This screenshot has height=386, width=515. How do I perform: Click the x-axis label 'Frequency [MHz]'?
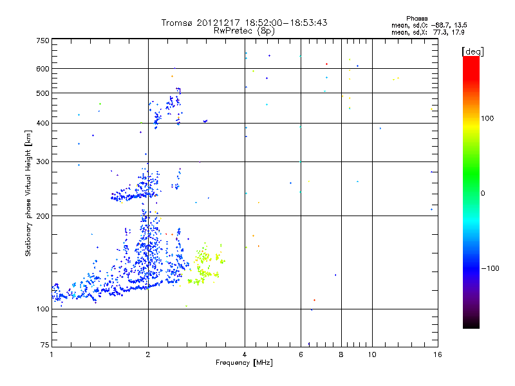pos(244,363)
